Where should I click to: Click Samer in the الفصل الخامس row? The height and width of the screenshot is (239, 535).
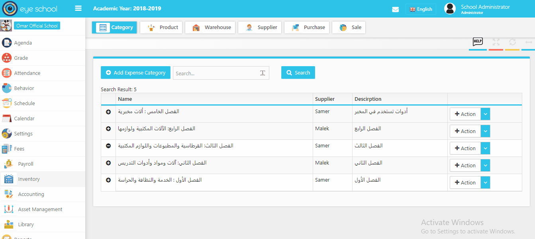(x=322, y=112)
